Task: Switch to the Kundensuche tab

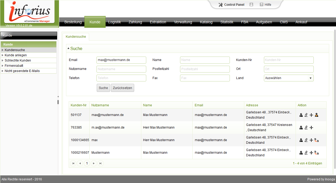Action: 76,37
